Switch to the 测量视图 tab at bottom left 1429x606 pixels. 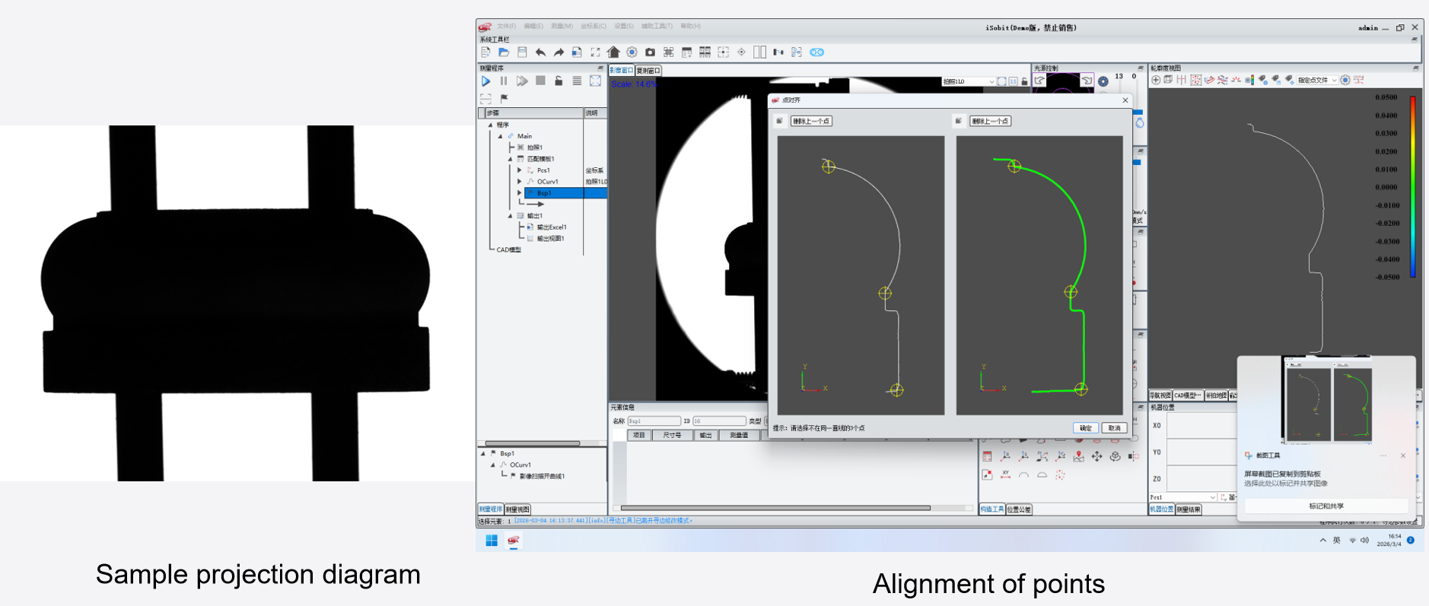(x=517, y=509)
